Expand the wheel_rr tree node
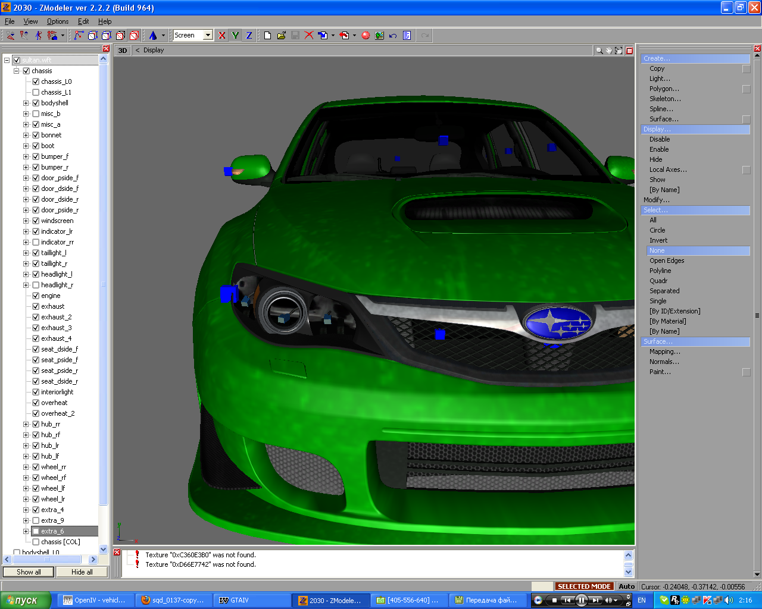 pyautogui.click(x=26, y=467)
